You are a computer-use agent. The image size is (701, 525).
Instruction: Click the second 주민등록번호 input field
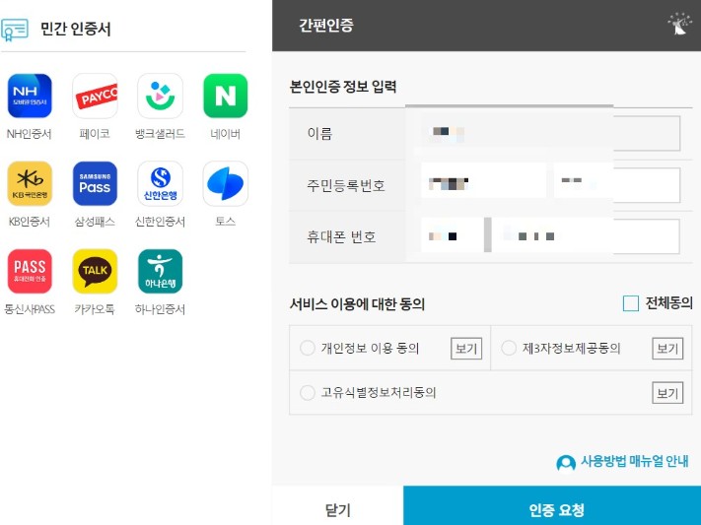617,184
